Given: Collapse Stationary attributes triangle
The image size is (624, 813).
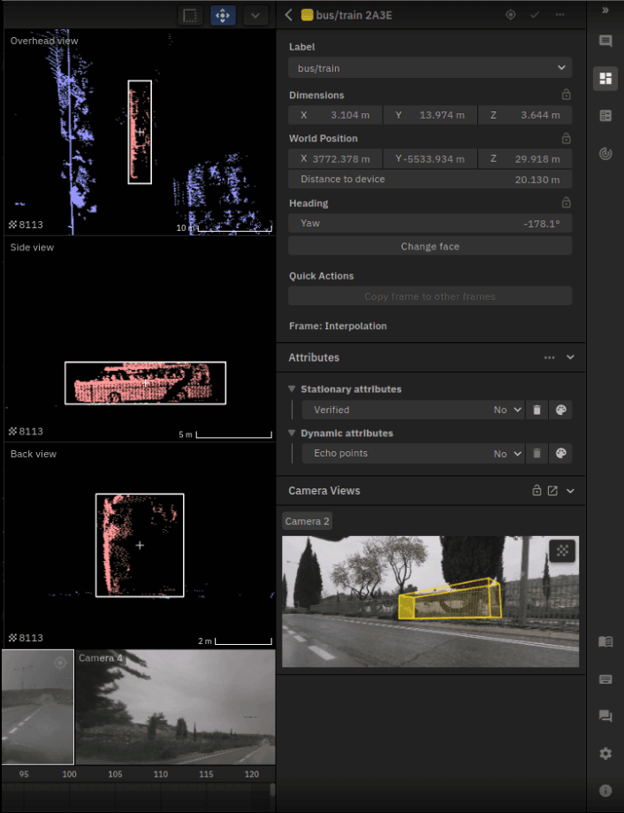Looking at the screenshot, I should (292, 389).
